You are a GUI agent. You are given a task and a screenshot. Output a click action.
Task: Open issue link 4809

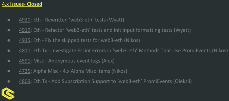point(25,81)
